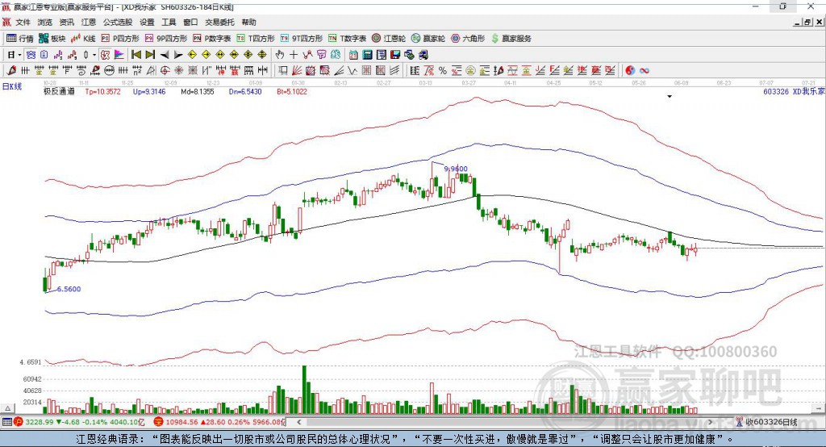This screenshot has width=826, height=447.
Task: Toggle the highlighted chart overlay button
Action: click(x=31, y=55)
